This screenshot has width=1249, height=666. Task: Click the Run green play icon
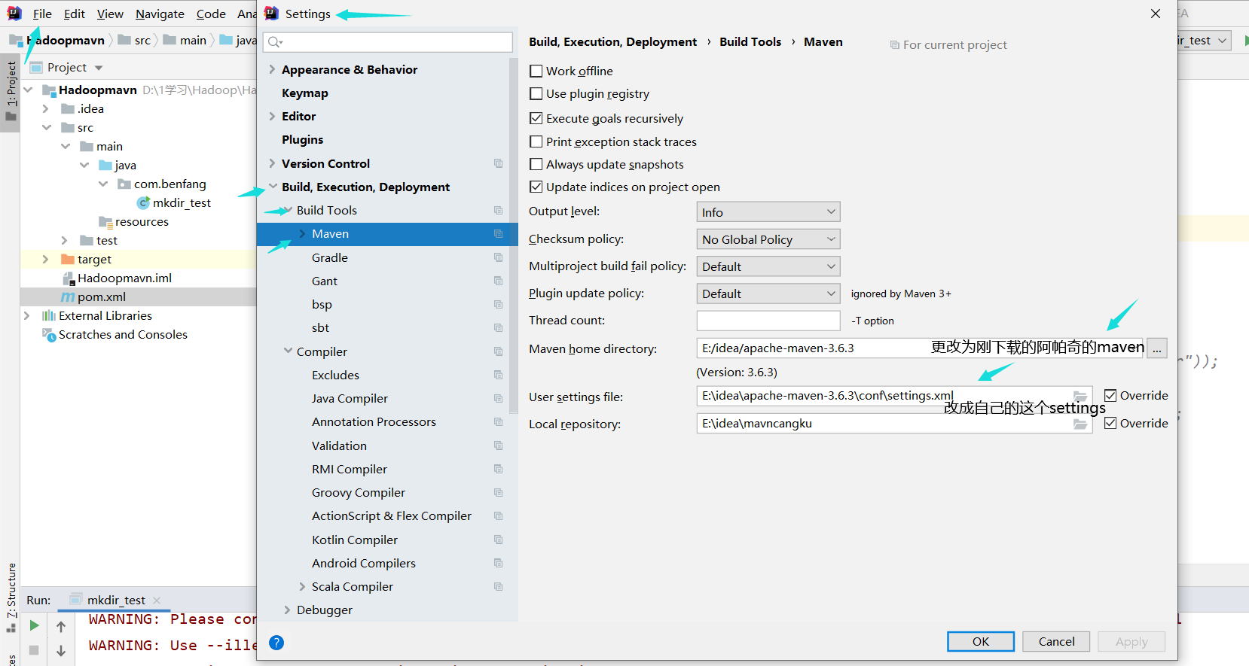[34, 625]
